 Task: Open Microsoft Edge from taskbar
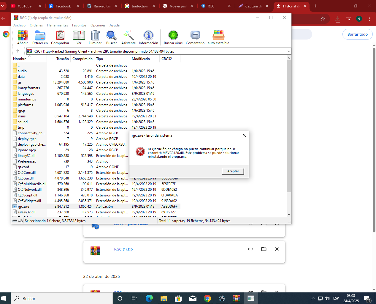click(x=149, y=298)
